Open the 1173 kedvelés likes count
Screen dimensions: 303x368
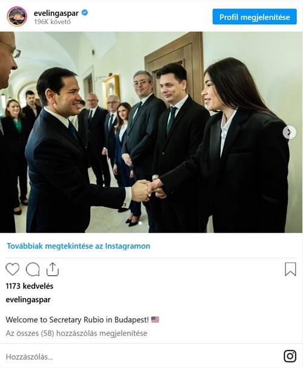click(x=30, y=286)
